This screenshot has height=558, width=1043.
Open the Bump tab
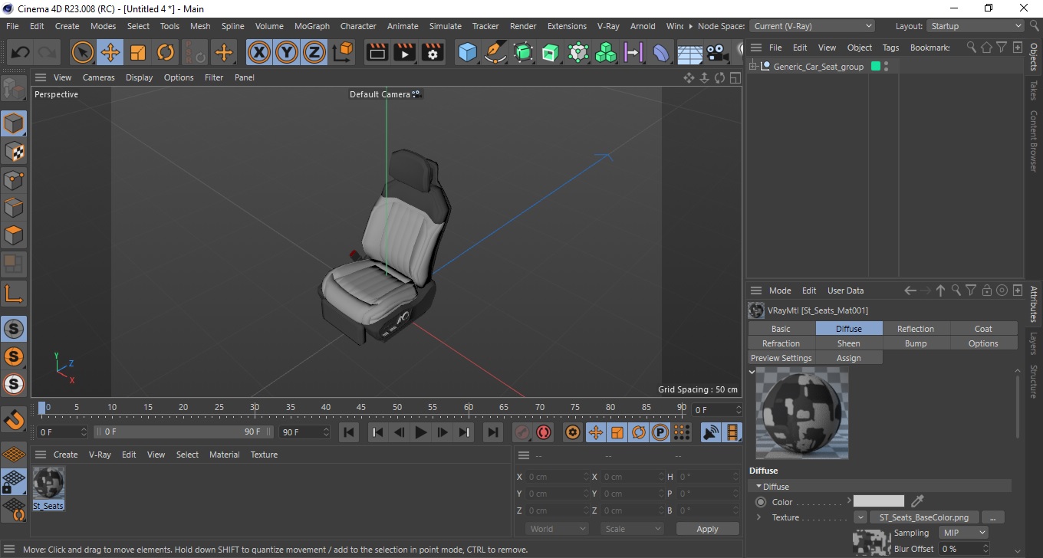916,343
